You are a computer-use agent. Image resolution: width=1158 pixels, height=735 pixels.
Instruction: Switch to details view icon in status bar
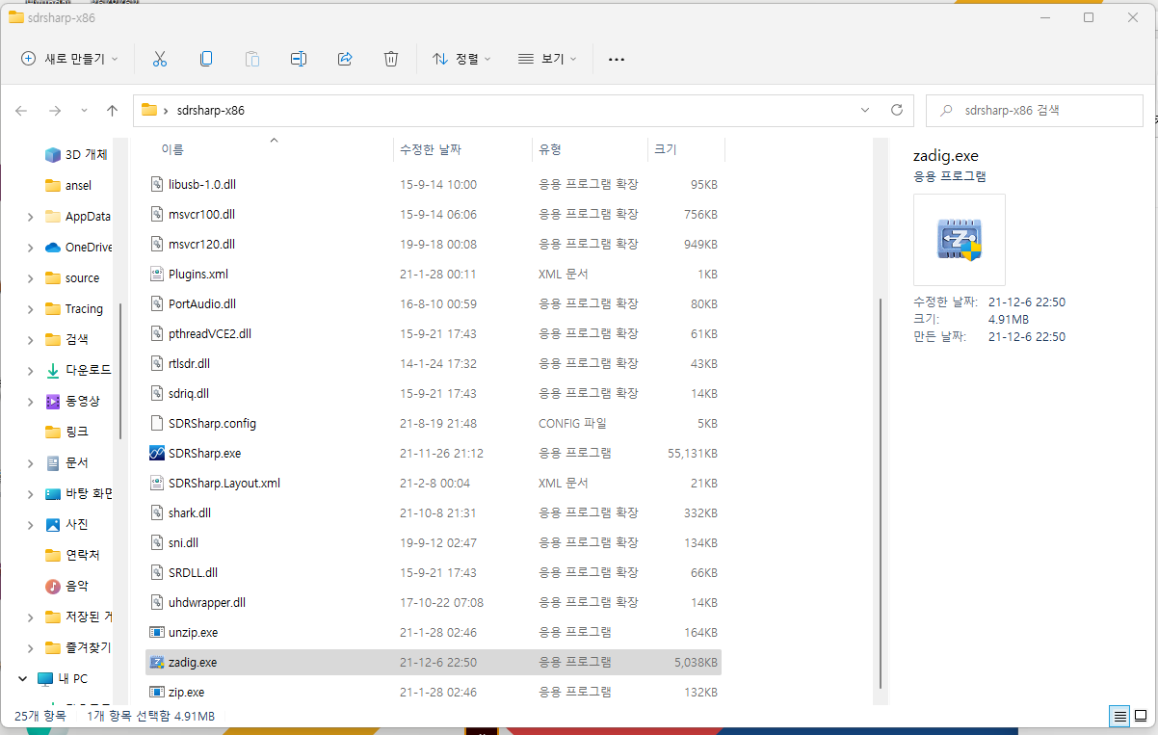[x=1119, y=716]
